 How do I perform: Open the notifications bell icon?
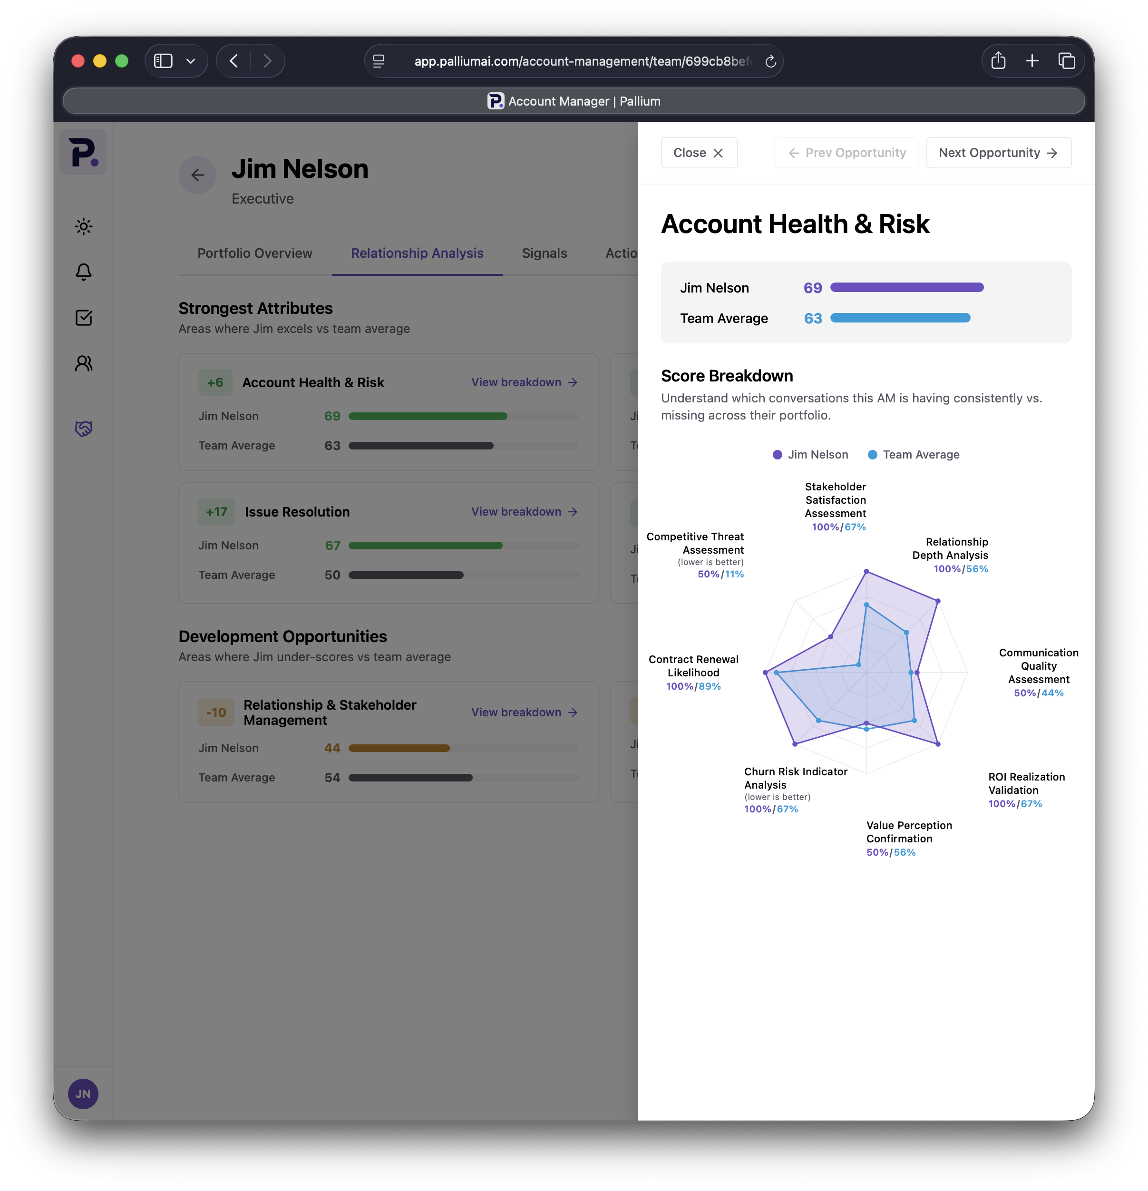point(83,272)
